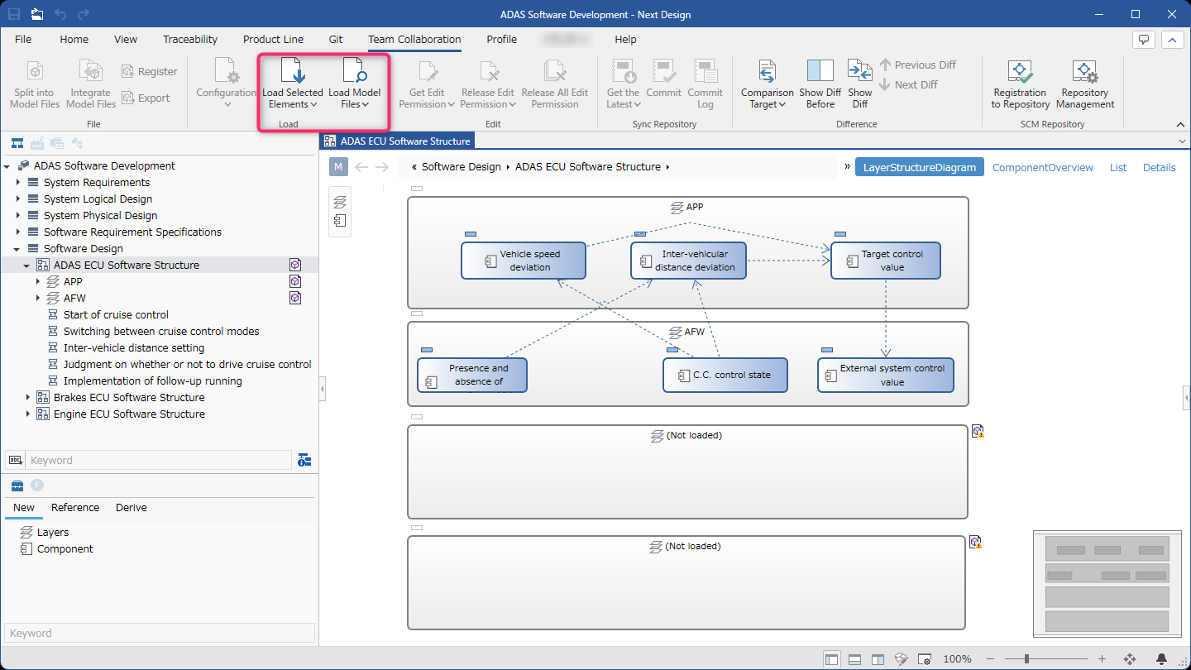Expand Brakes ECU Software Structure node

[28, 397]
